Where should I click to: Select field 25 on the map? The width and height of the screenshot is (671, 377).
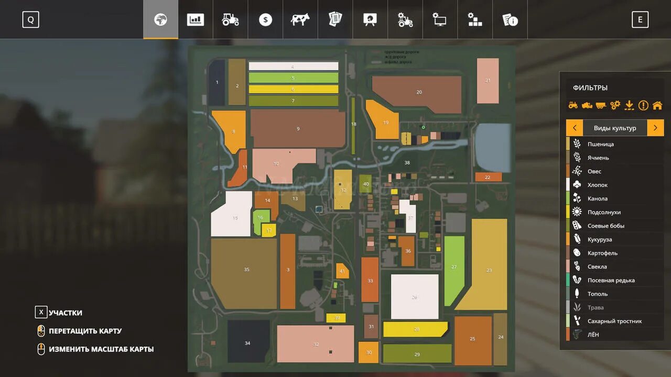point(473,340)
